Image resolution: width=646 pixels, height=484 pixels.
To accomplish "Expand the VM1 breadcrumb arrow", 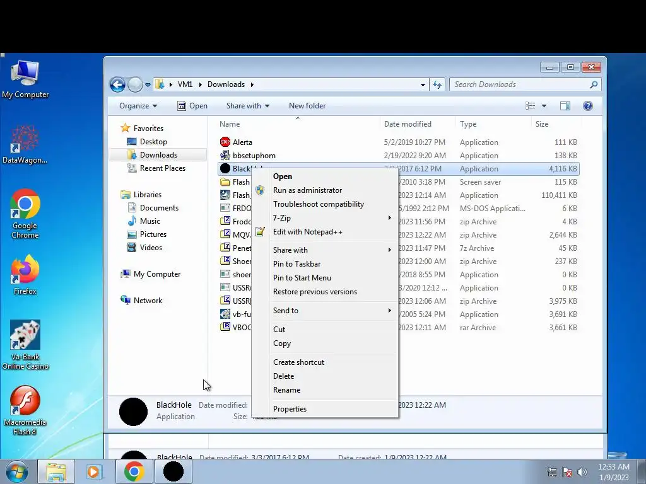I will (x=201, y=85).
